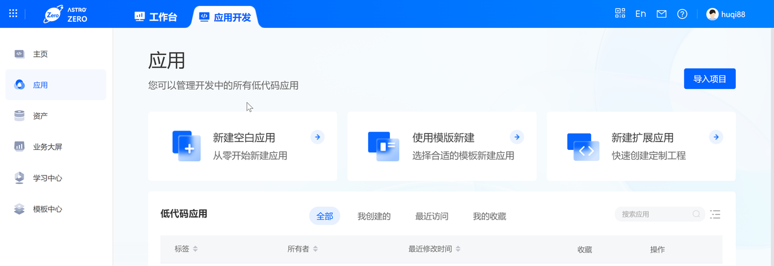
Task: Click the arrow on 新建扩展应用 card
Action: (x=716, y=137)
